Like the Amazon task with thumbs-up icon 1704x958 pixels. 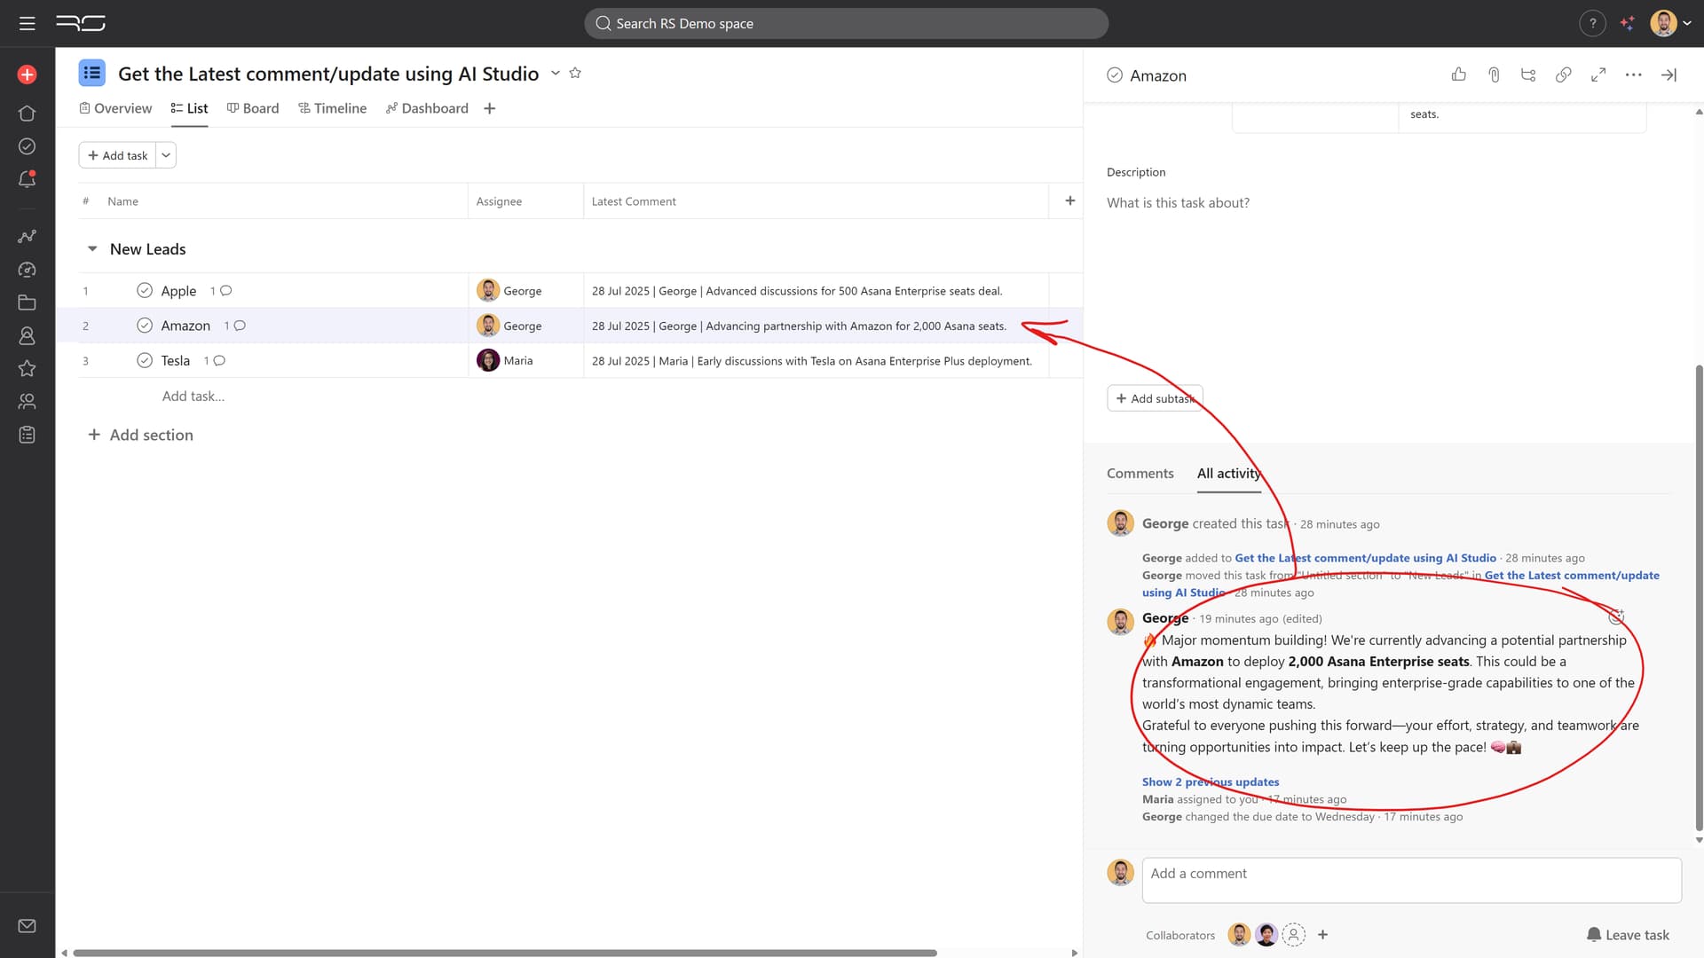[1458, 75]
